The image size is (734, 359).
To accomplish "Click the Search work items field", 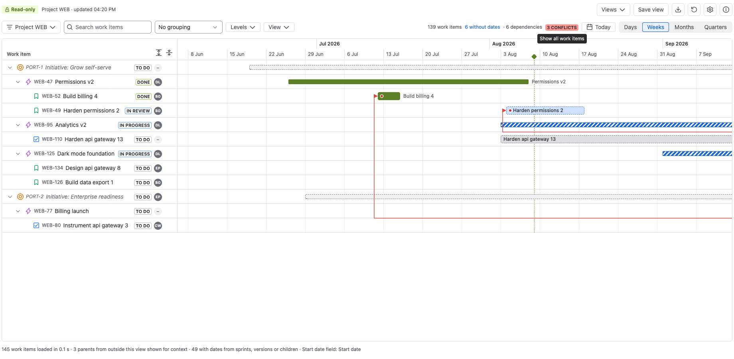I will click(x=108, y=27).
